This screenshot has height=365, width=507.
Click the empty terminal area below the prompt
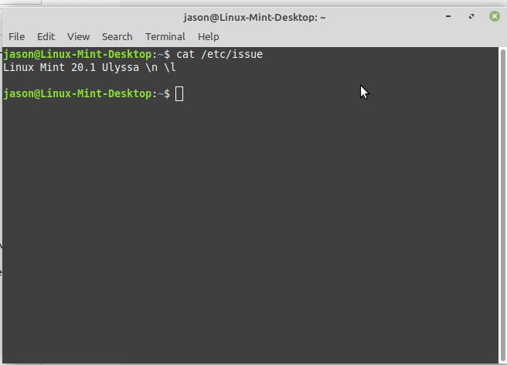pos(247,232)
